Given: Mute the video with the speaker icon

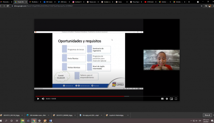Looking at the screenshot, I should click(x=43, y=99).
